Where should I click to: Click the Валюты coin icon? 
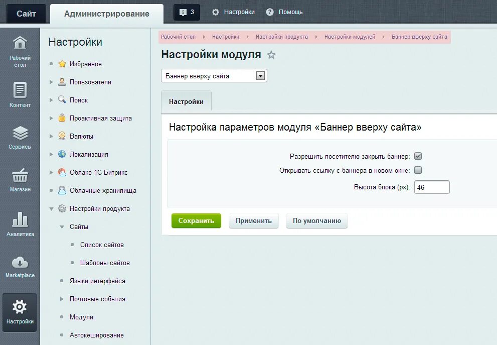62,136
